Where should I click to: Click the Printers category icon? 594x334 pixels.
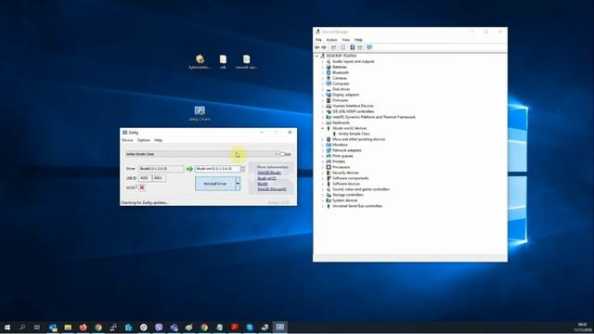coord(329,161)
